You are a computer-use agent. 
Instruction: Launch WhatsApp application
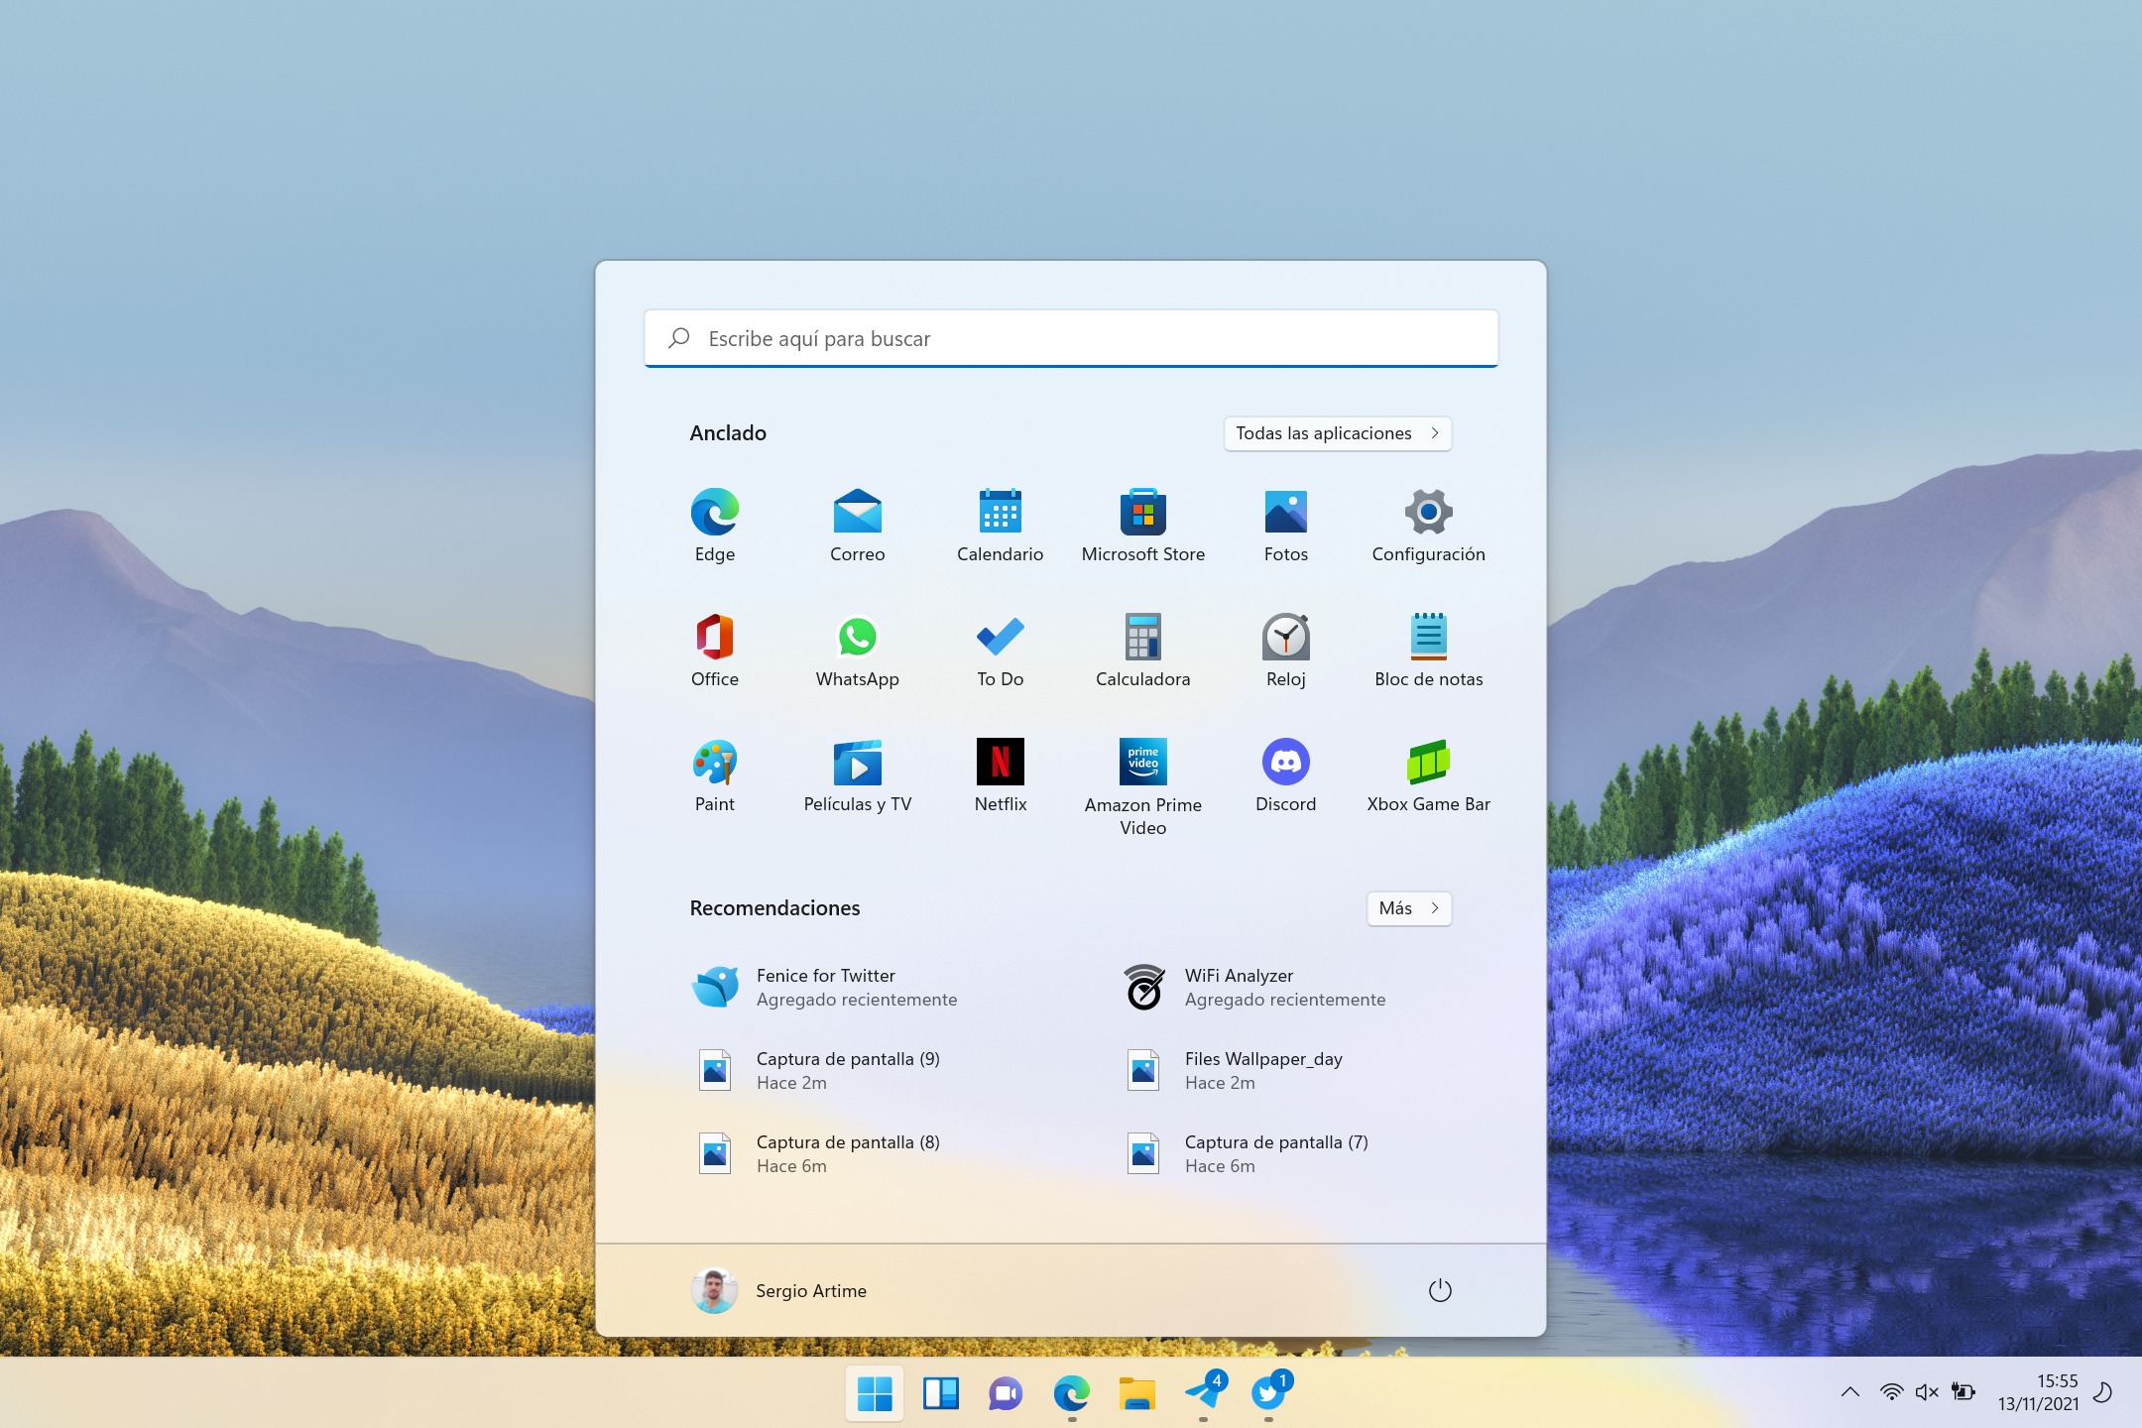(858, 636)
